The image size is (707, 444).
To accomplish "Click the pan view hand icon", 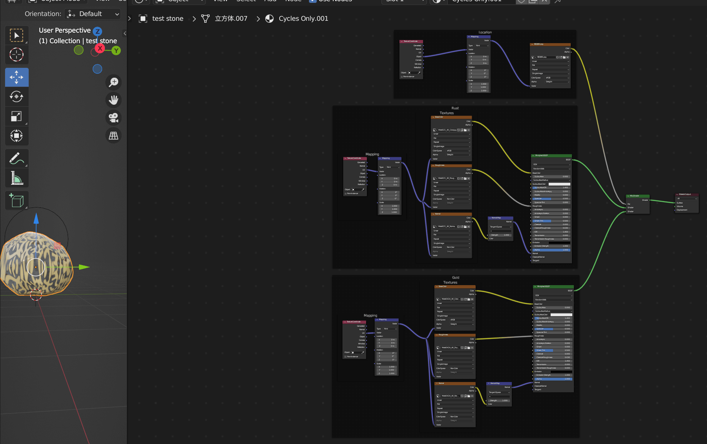I will click(114, 100).
